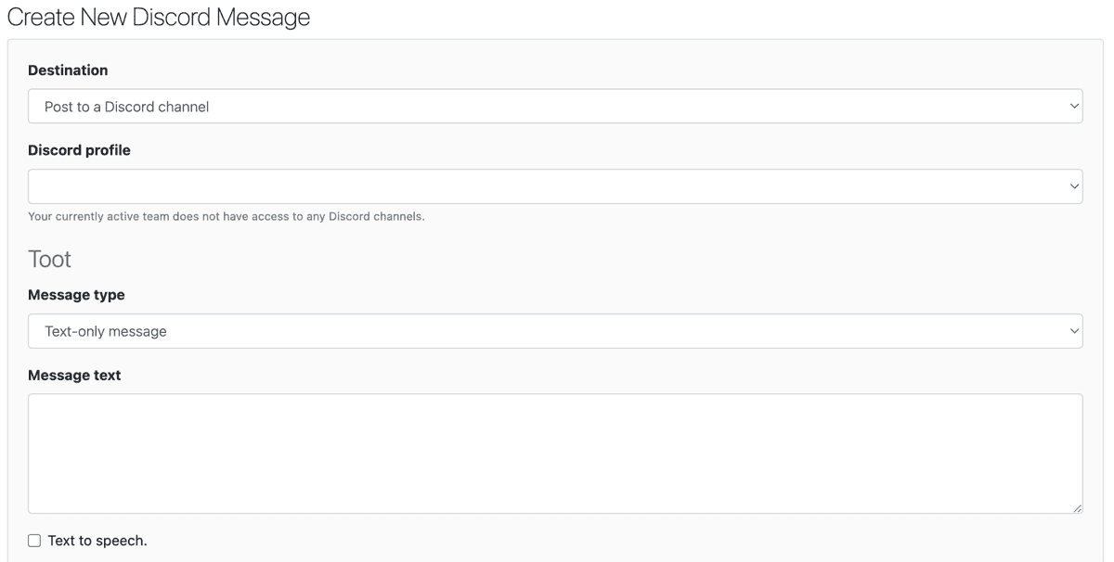
Task: Click the 'Text-only message' selected value
Action: pos(106,331)
